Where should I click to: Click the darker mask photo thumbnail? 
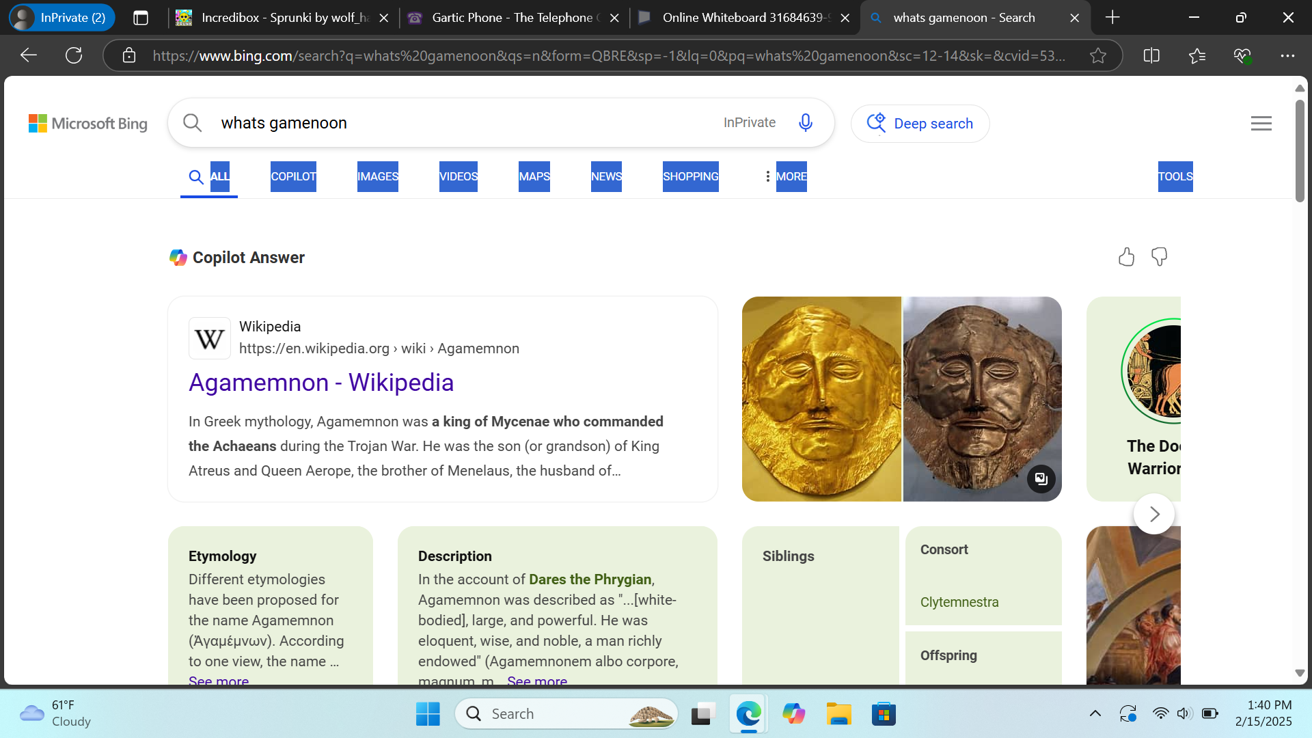(983, 399)
